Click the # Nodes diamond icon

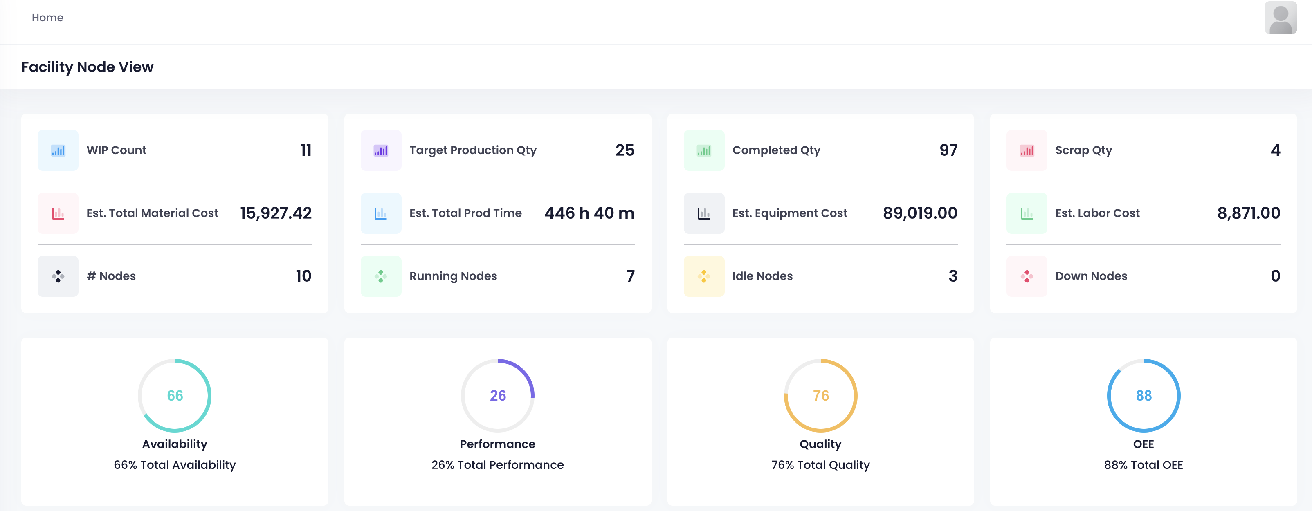(58, 276)
